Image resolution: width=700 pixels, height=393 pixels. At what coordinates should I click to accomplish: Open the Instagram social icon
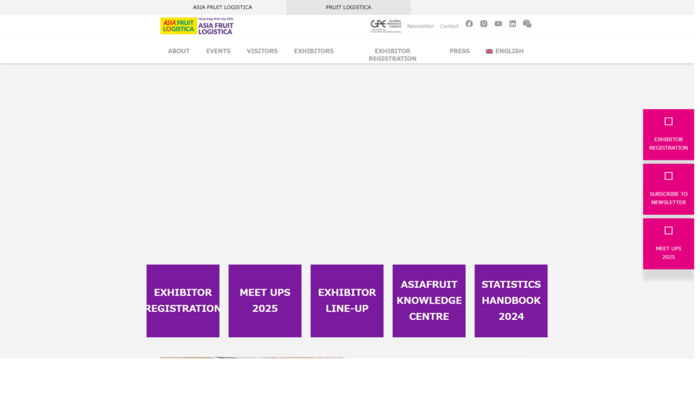tap(483, 24)
